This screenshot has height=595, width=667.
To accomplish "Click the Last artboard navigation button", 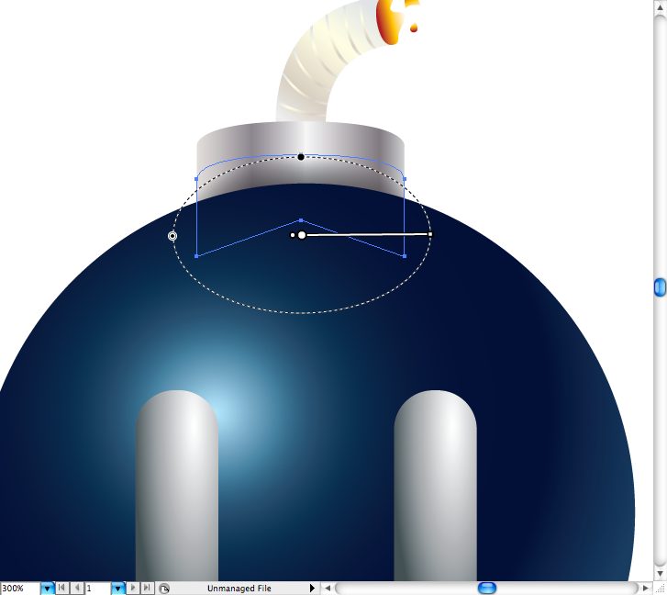I will point(148,588).
